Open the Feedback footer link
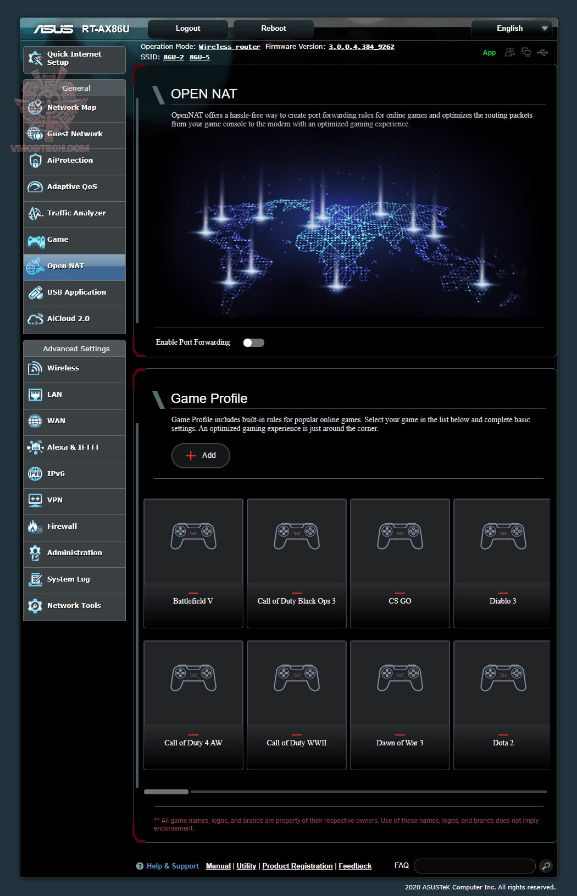 point(355,866)
